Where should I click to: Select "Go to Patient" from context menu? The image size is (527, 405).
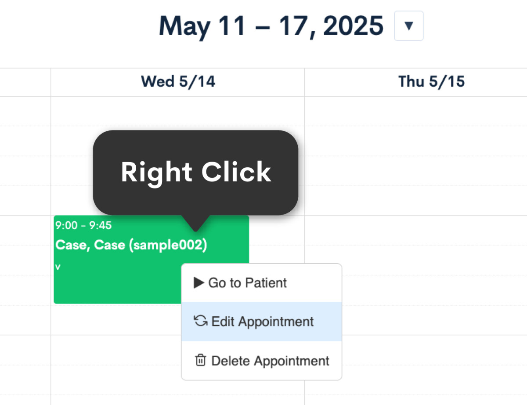point(248,282)
